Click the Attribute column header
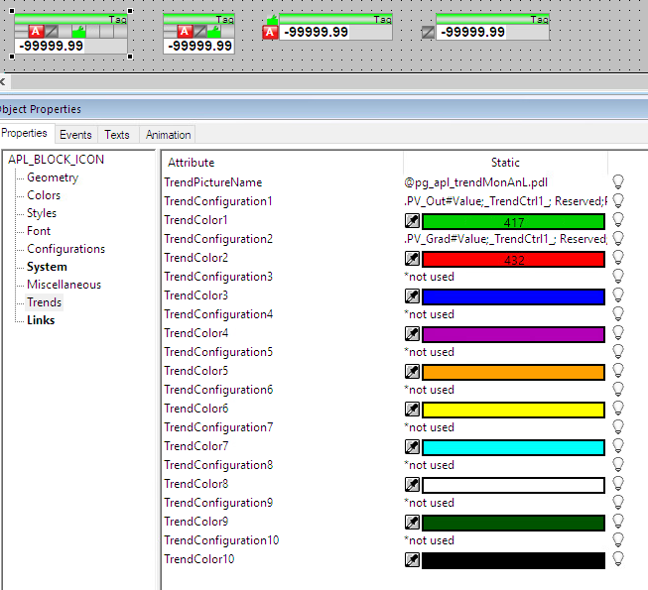The height and width of the screenshot is (590, 648). (x=191, y=163)
